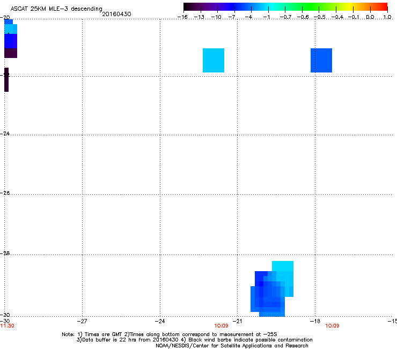This screenshot has width=397, height=349.
Task: Click the "-0.5" color scale label
Action: pos(320,17)
